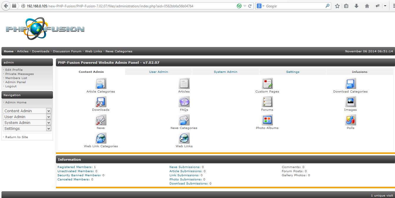Open Security Banned Members link
Image resolution: width=395 pixels, height=198 pixels.
[79, 175]
